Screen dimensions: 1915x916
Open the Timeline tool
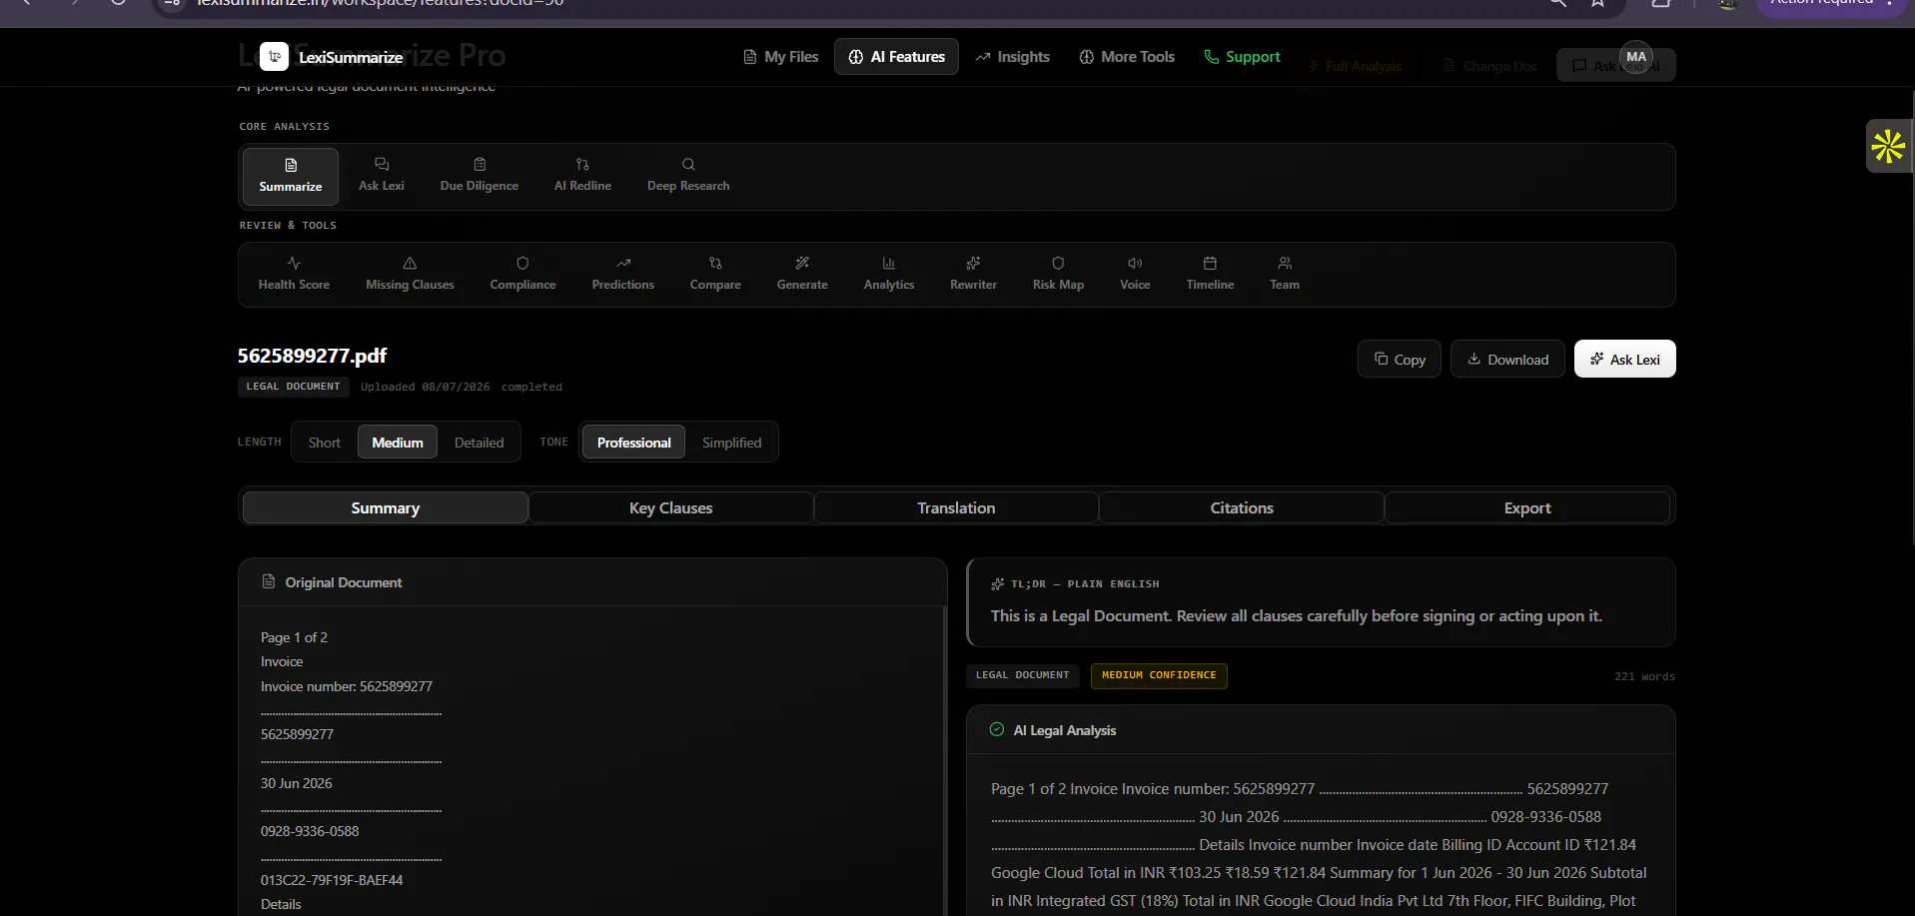1210,275
